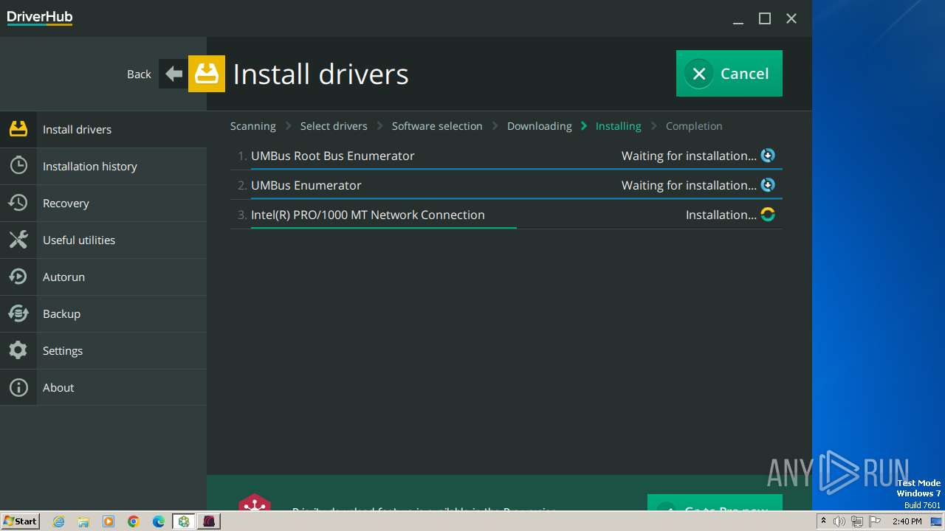
Task: Select the Installing breadcrumb step
Action: coord(619,126)
